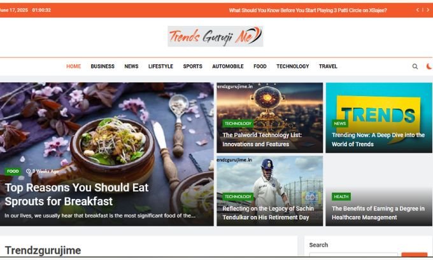Open the AUTOMOBILE menu
This screenshot has height=260, width=433.
pos(227,67)
